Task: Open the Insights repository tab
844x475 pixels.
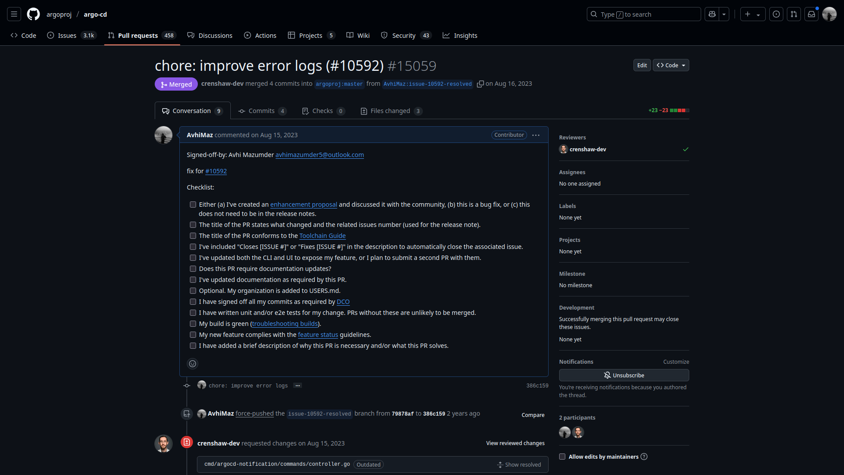Action: (460, 36)
